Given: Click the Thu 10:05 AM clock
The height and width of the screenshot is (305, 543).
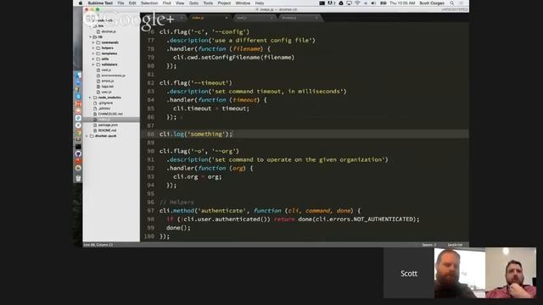Looking at the screenshot, I should [402, 3].
